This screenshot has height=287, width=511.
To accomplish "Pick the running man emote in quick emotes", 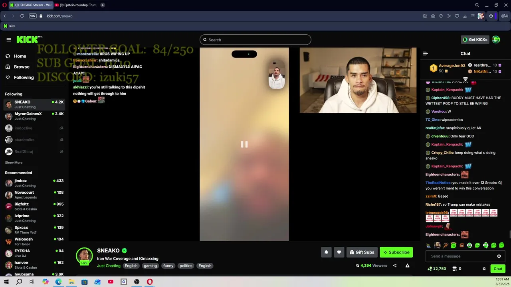I will coord(446,245).
